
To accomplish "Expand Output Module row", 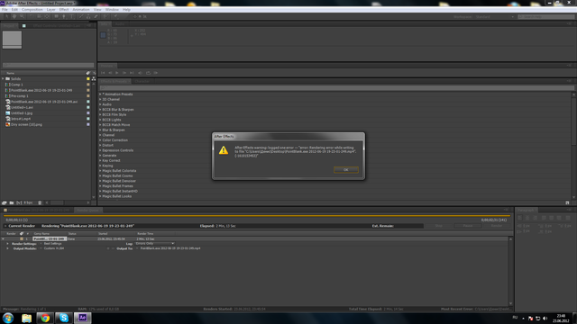I will click(x=7, y=248).
